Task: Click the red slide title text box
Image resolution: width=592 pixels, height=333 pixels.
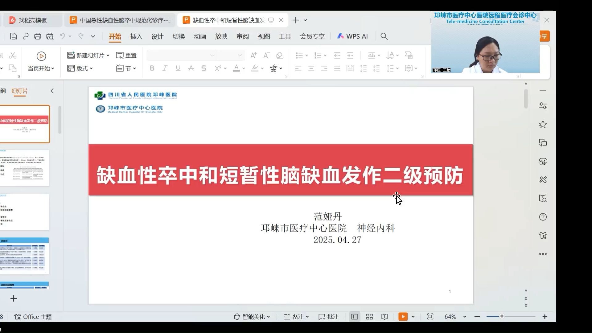Action: coord(281,170)
